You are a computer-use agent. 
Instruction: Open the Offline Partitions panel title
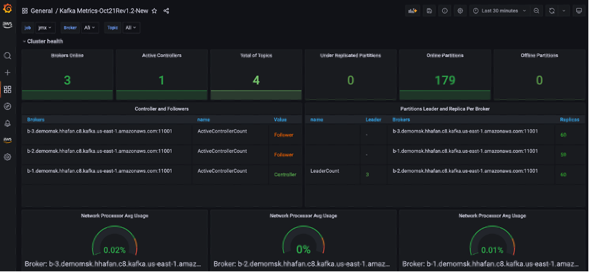point(539,56)
